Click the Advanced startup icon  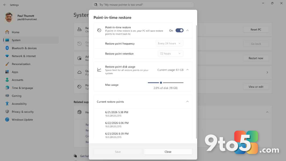pos(79,58)
